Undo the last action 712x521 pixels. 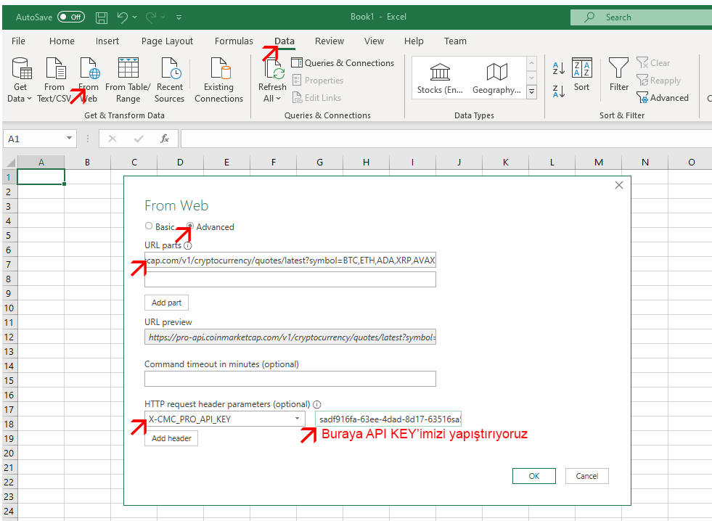pos(123,17)
